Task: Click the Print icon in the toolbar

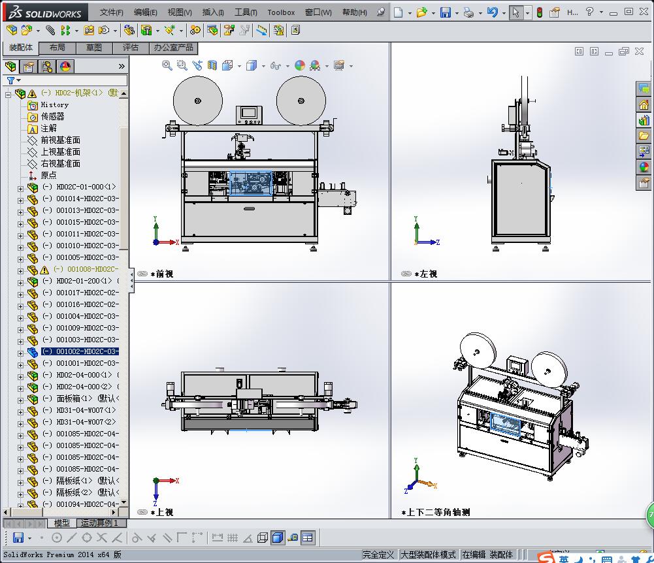Action: [468, 12]
